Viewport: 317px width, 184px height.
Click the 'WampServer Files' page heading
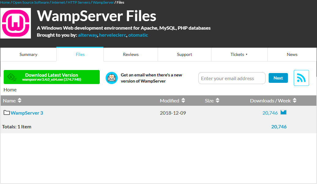pos(97,16)
